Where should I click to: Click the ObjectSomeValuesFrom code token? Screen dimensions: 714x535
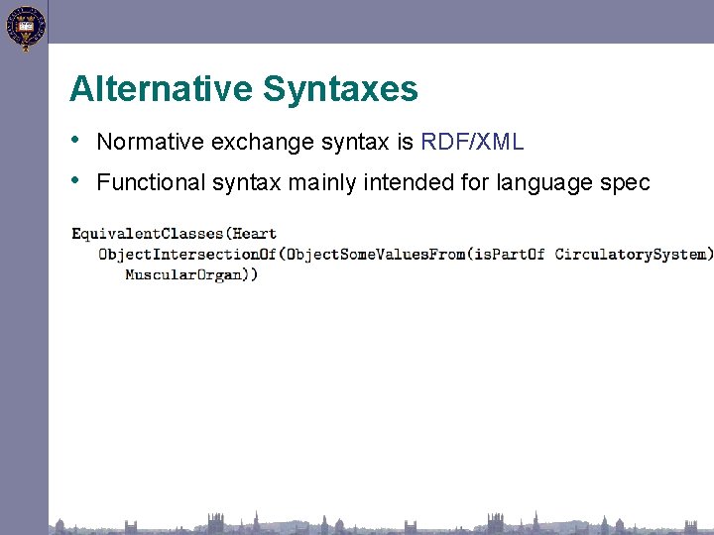tap(376, 255)
